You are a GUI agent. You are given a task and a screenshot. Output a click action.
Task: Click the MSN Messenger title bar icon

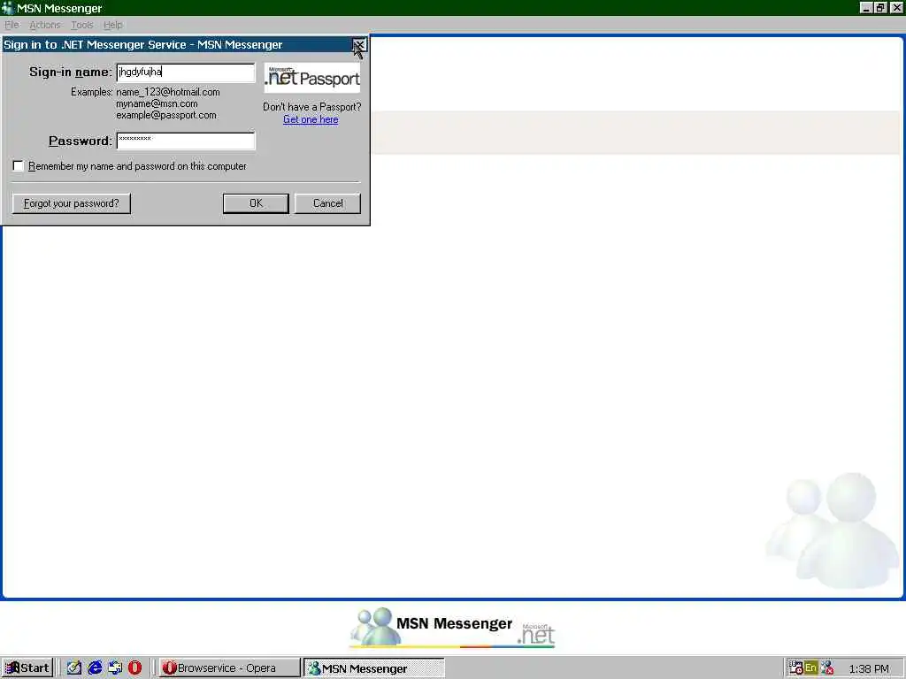coord(7,8)
